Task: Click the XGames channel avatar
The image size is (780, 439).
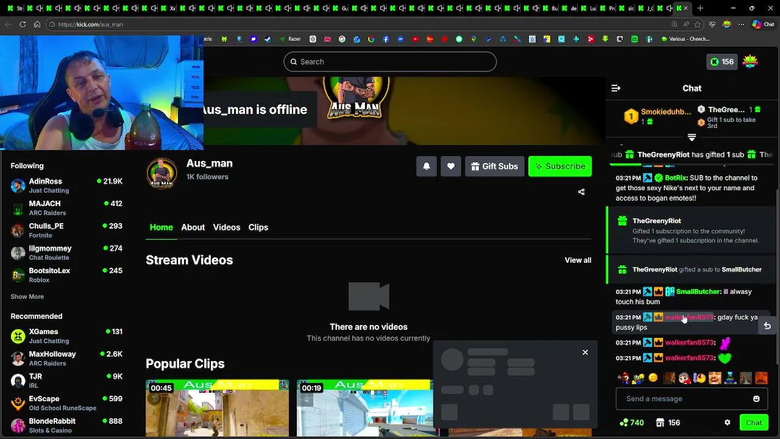Action: click(18, 336)
